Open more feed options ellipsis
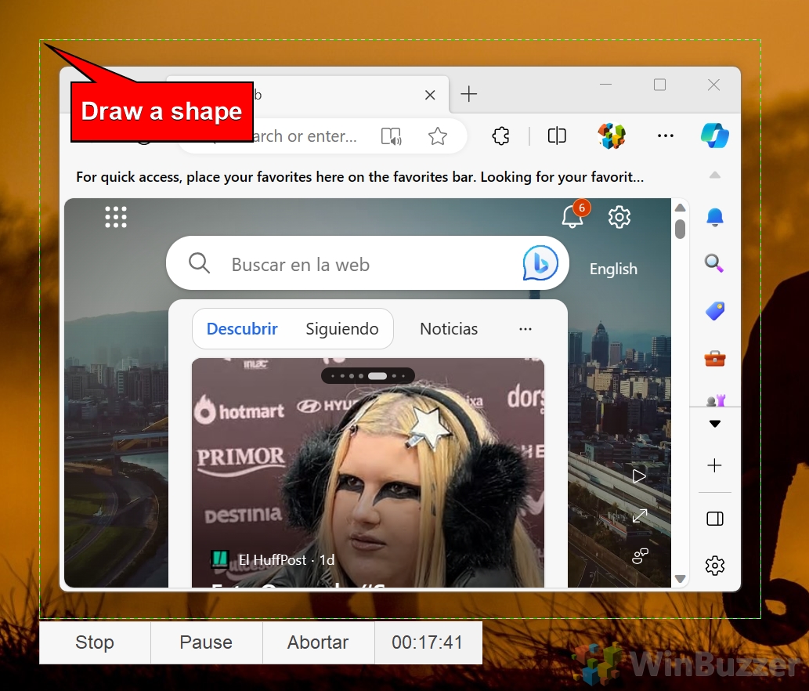The width and height of the screenshot is (809, 691). [x=525, y=329]
